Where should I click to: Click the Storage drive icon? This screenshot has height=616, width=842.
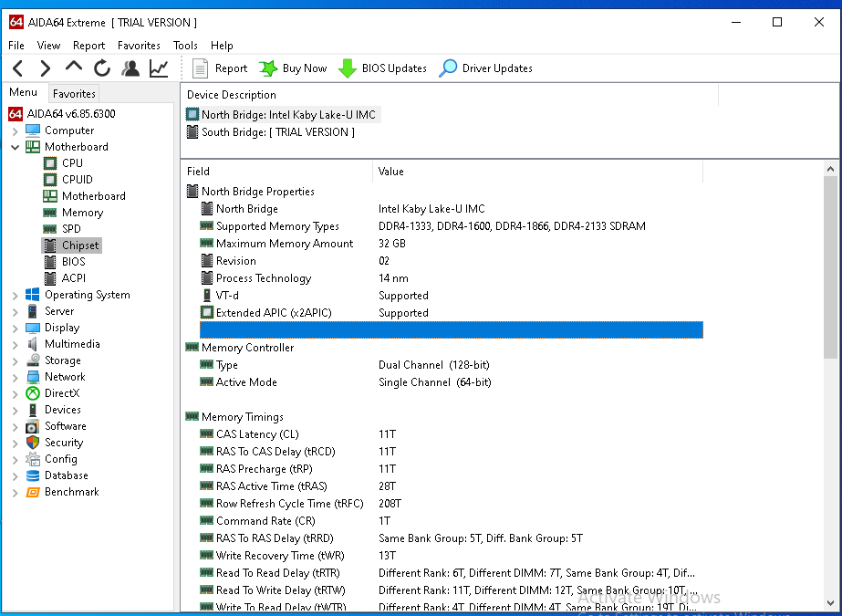click(x=33, y=360)
